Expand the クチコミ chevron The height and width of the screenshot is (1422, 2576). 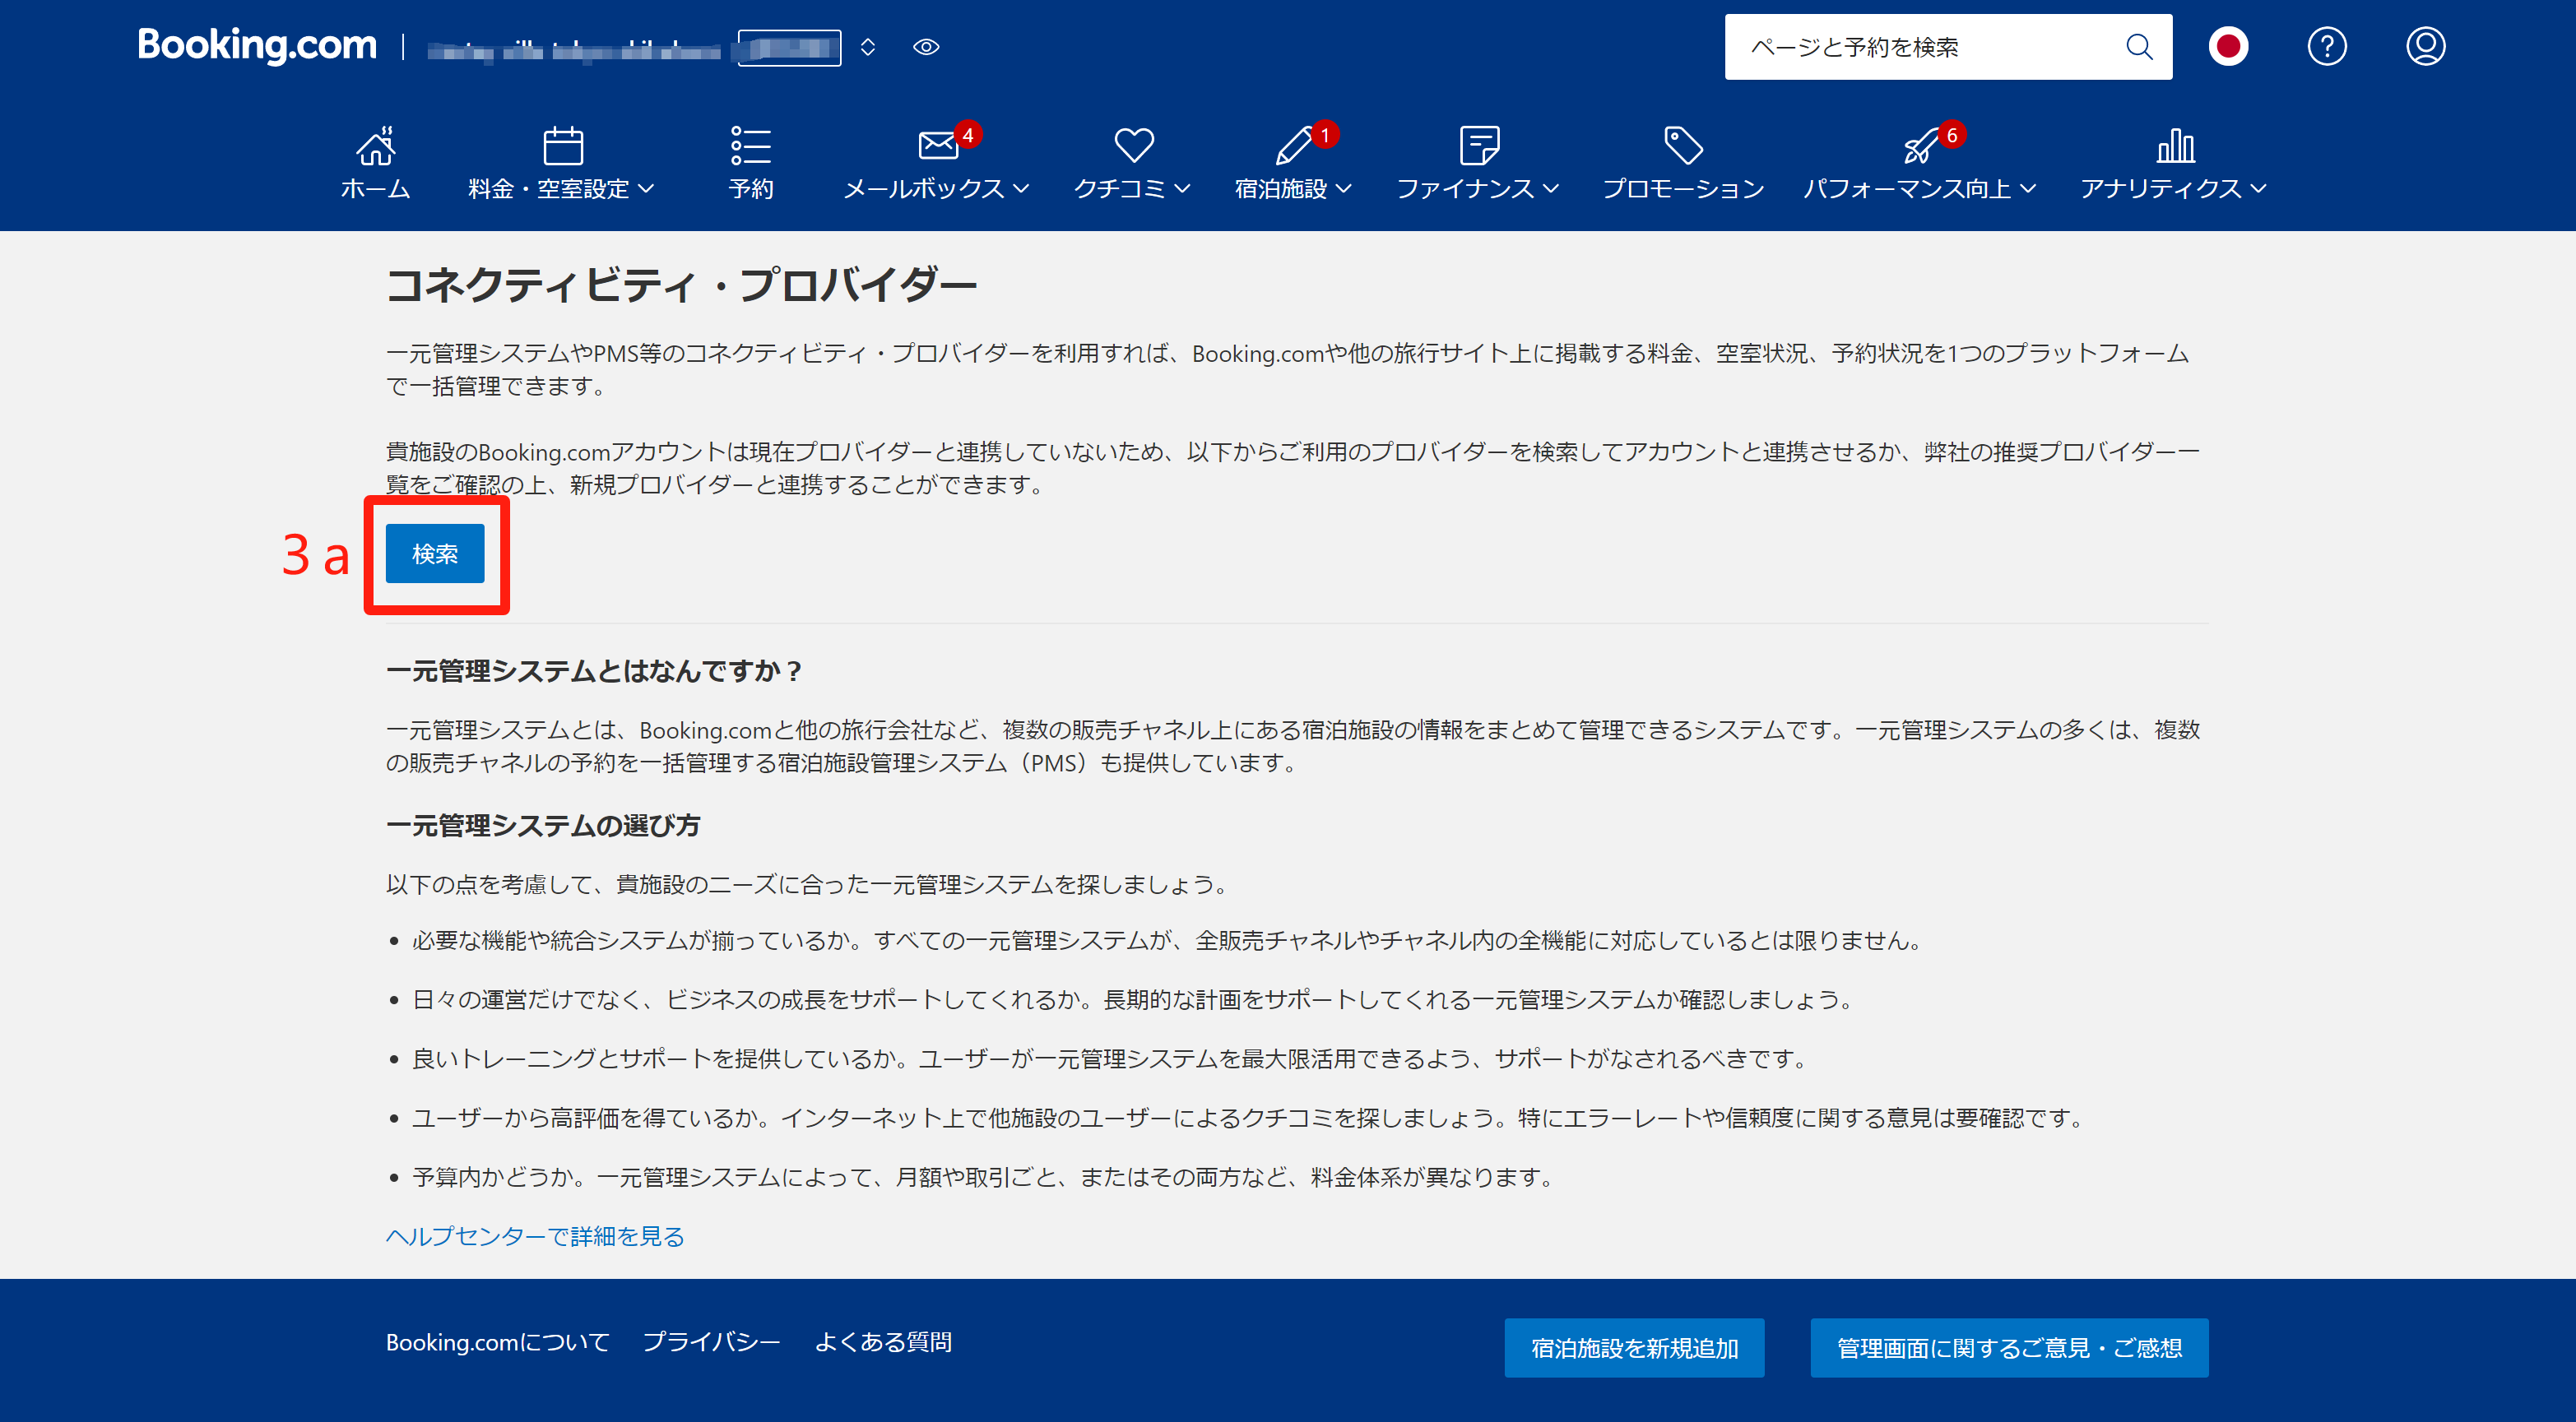pos(1183,189)
